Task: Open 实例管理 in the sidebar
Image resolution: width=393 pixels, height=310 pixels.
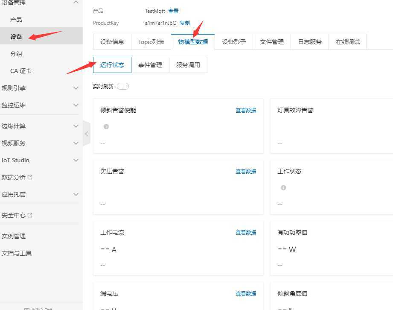Action: [14, 236]
